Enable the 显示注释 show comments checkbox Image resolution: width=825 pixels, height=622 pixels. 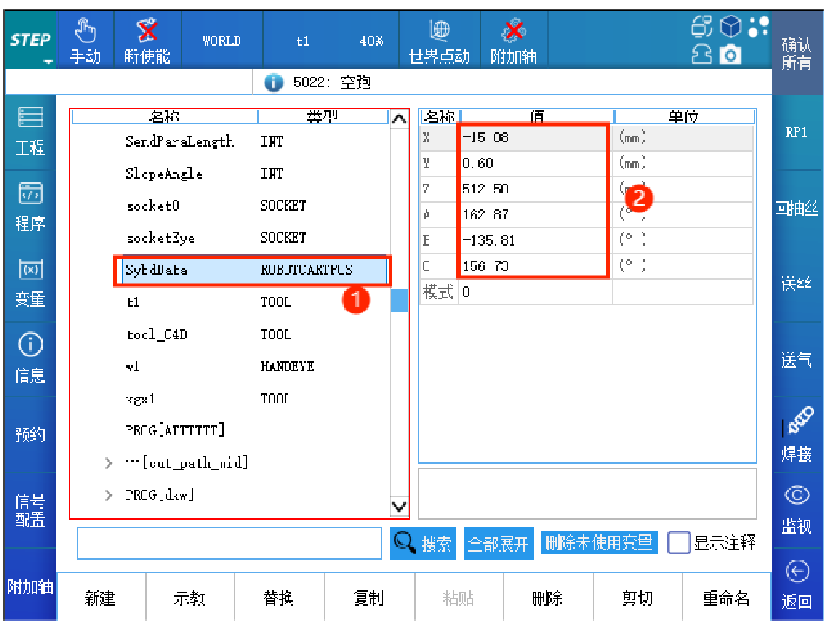678,543
